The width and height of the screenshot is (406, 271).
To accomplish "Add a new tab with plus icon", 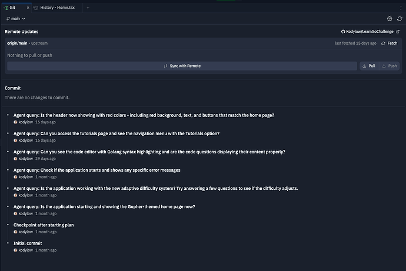I will click(x=88, y=8).
